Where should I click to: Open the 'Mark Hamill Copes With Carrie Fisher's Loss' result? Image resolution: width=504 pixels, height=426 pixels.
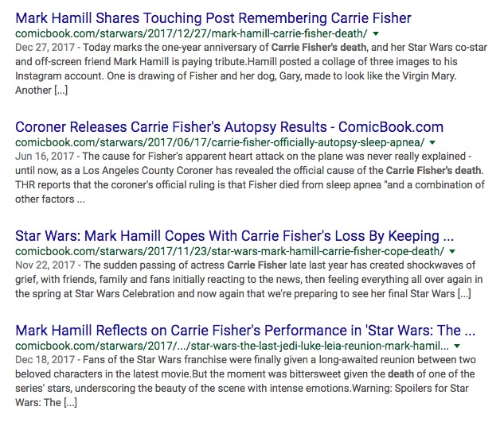[234, 237]
